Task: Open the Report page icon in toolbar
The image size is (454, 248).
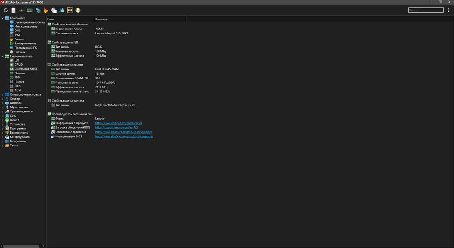Action: click(14, 10)
